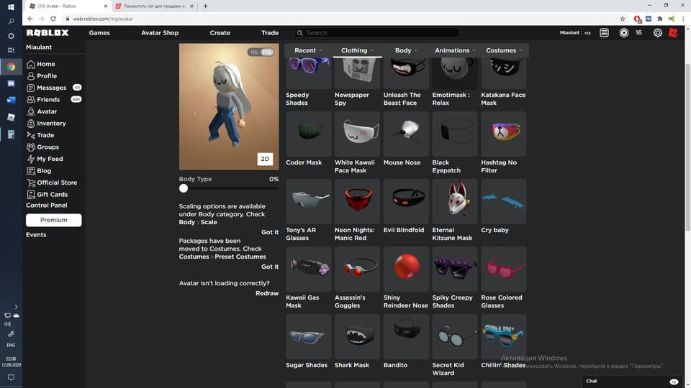
Task: Open the Games navigation tab
Action: [99, 32]
